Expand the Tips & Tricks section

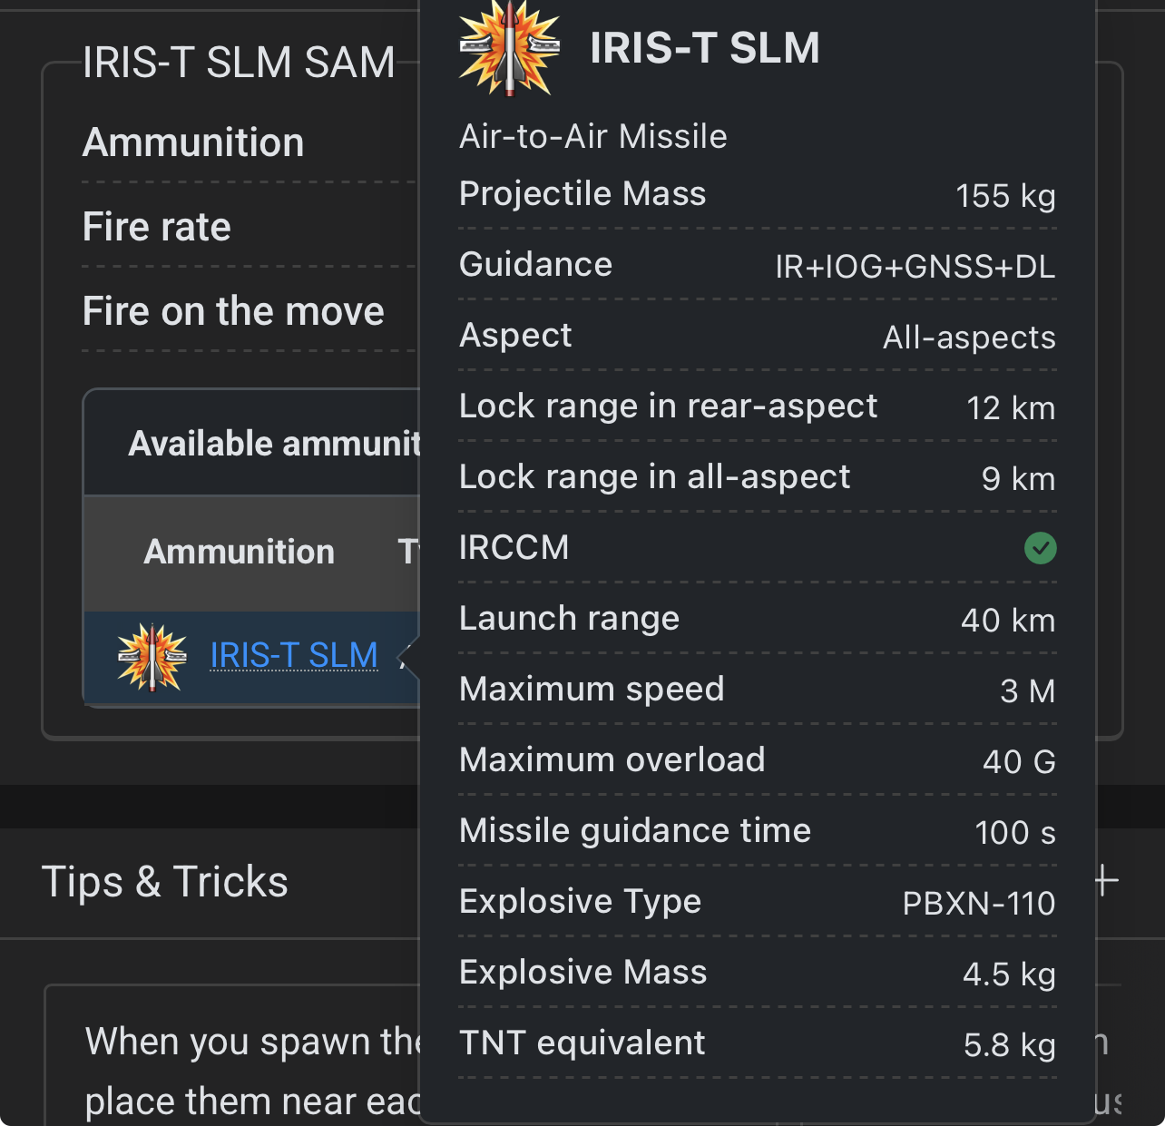coord(165,882)
